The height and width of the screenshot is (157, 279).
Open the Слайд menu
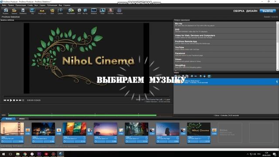tap(30, 5)
